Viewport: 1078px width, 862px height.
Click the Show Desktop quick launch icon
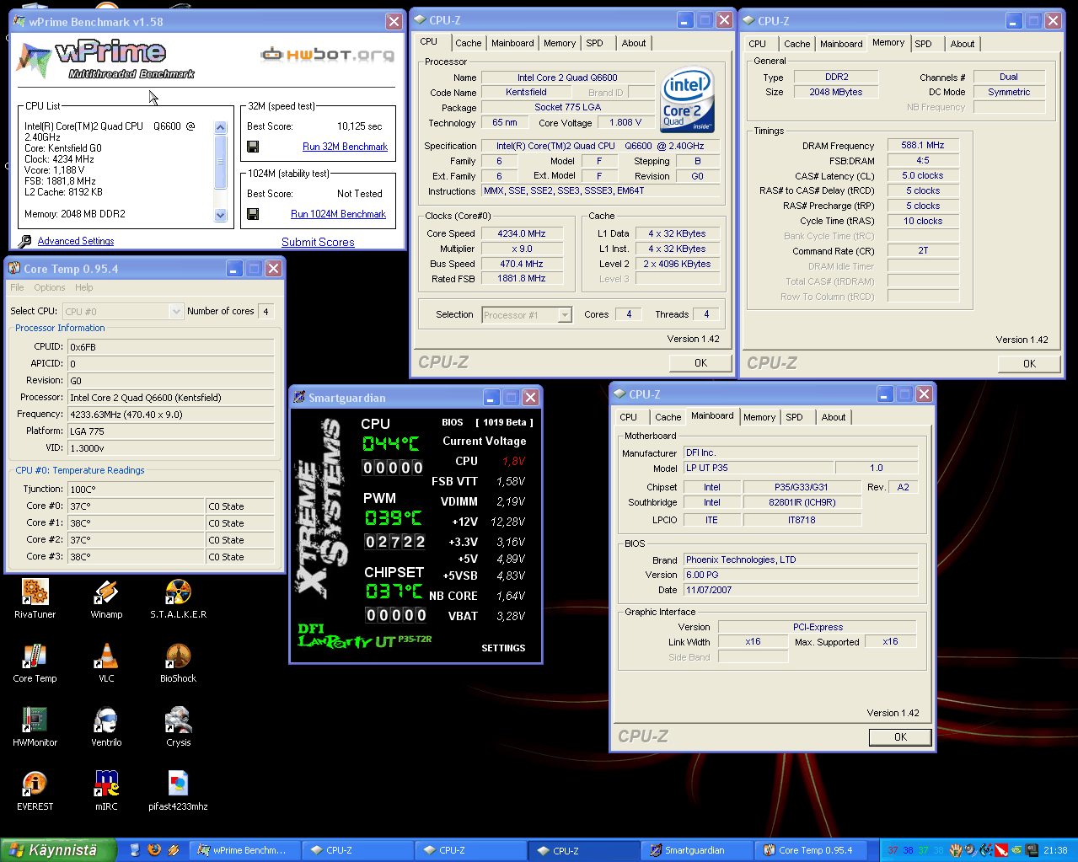[x=135, y=850]
